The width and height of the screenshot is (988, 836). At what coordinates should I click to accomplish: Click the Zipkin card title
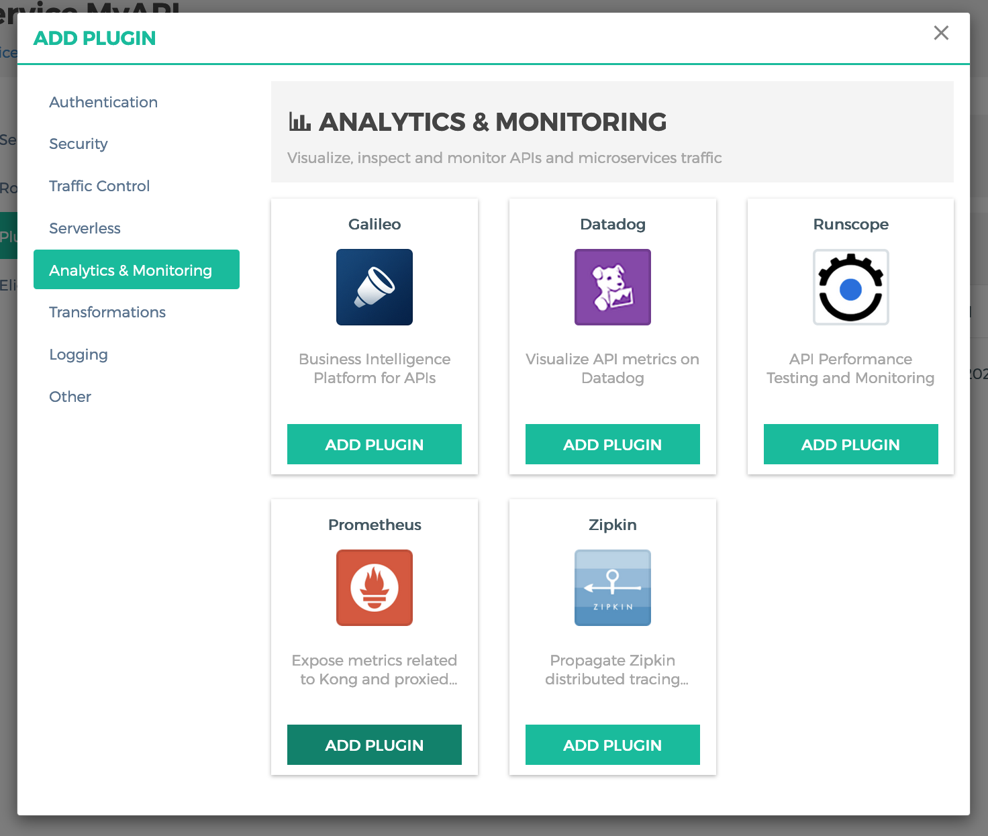pos(613,525)
